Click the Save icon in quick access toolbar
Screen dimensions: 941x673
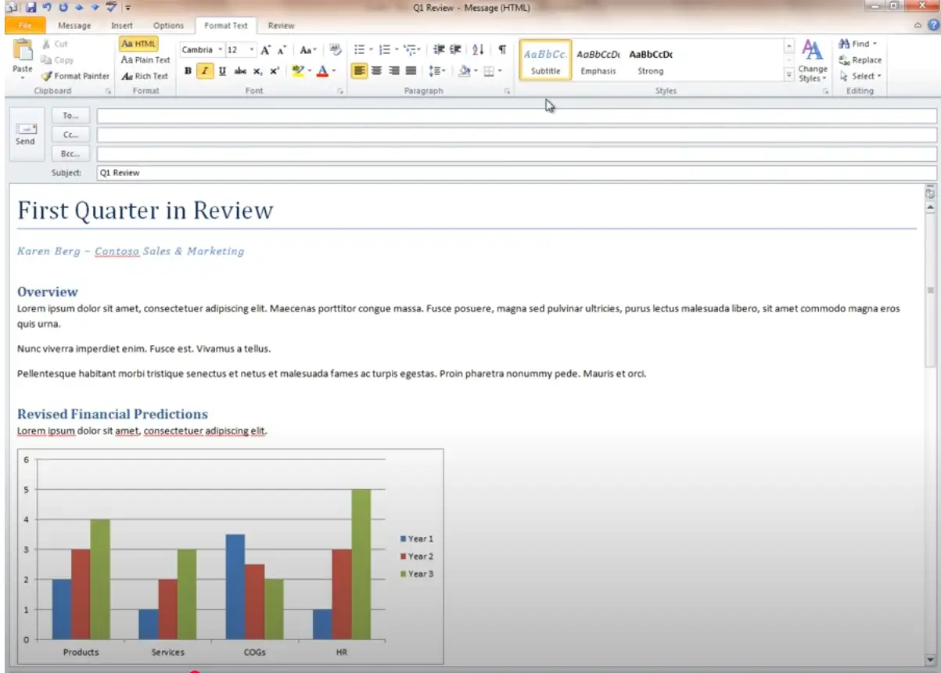pyautogui.click(x=31, y=8)
